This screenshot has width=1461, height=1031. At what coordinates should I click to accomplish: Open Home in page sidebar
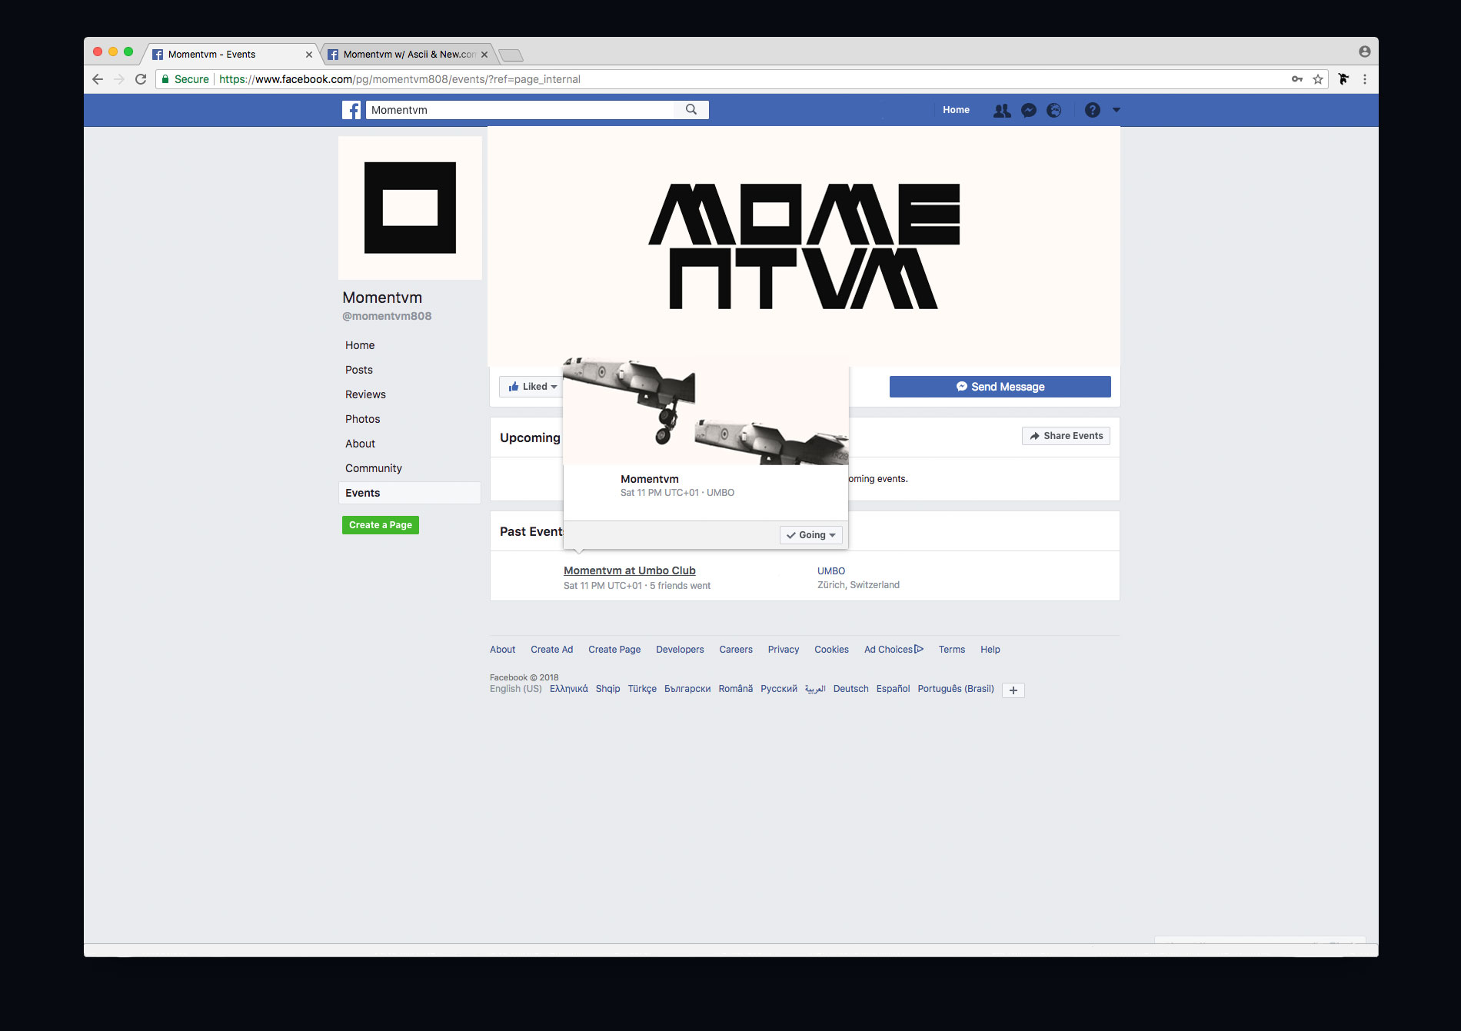pos(360,345)
